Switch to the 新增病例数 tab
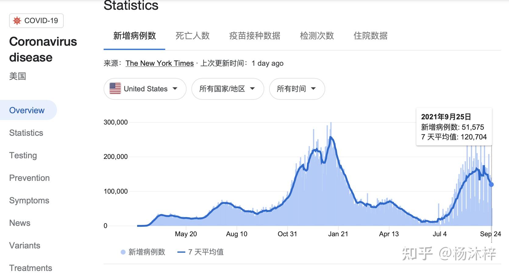The width and height of the screenshot is (509, 274). tap(134, 36)
